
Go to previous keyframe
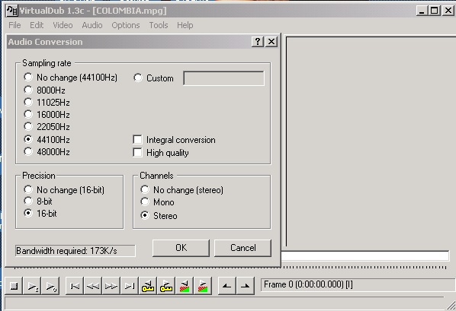(148, 287)
